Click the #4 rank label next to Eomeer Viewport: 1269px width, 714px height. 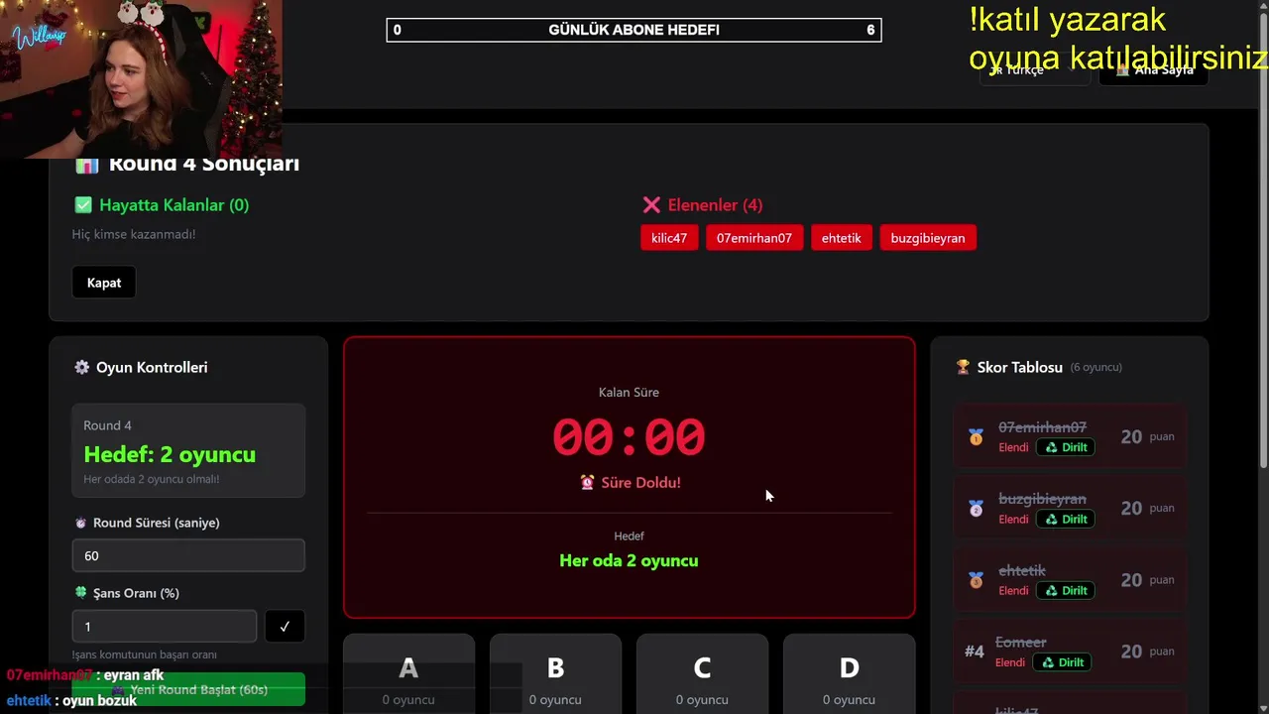coord(975,652)
